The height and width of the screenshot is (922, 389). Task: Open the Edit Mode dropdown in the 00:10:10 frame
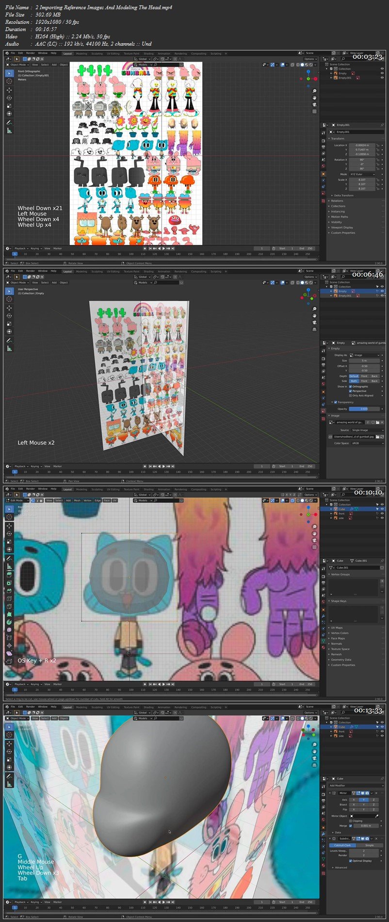(x=17, y=500)
